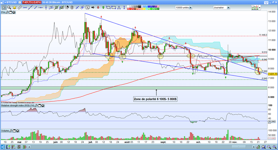Toggle the Volume panel window icon
Screen dimensions: 278x150
point(14,131)
